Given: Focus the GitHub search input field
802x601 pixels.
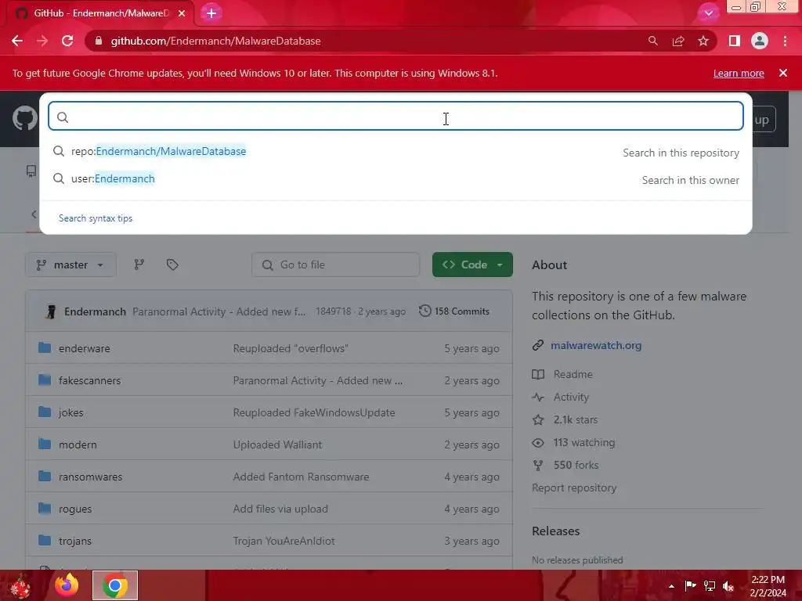Looking at the screenshot, I should point(396,116).
